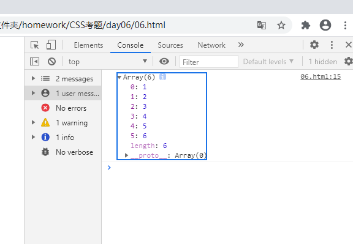Select the 1 warning row
Image resolution: width=353 pixels, height=244 pixels.
click(63, 123)
